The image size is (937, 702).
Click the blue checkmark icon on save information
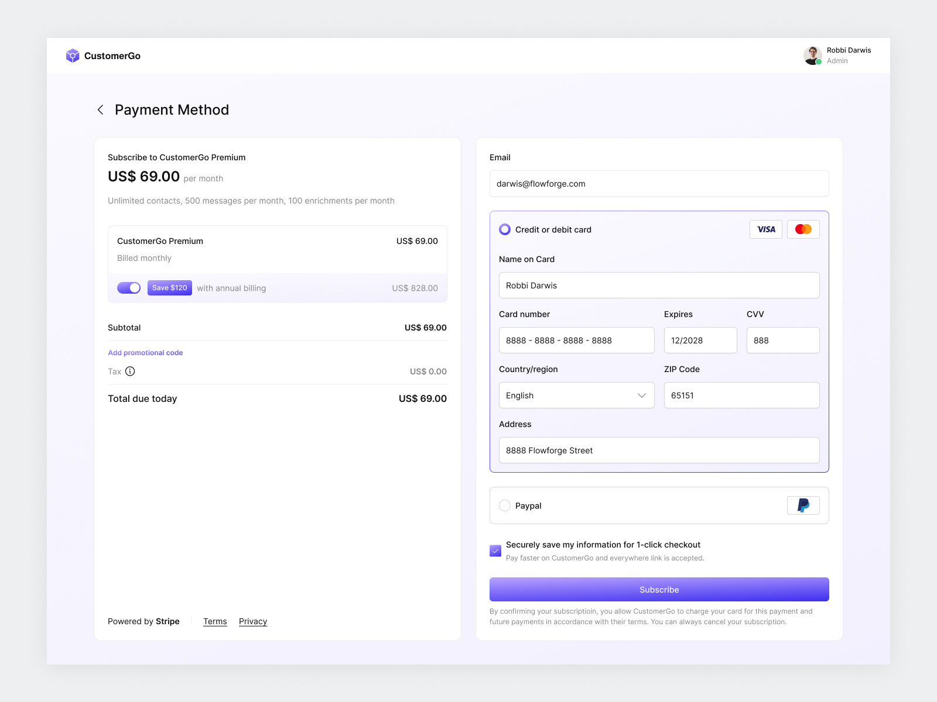point(495,550)
